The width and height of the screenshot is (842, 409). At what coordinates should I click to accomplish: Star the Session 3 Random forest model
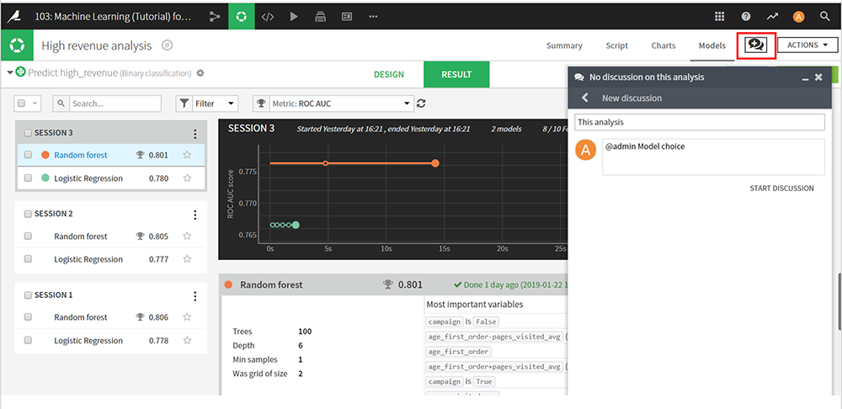188,155
